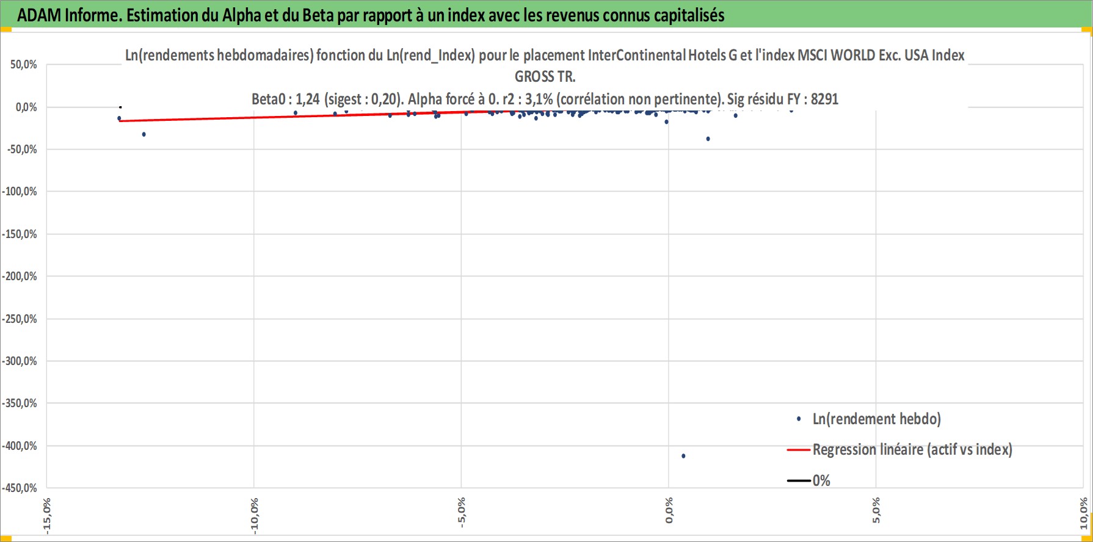Click the -300,0% y-axis label
The height and width of the screenshot is (542, 1093).
pyautogui.click(x=20, y=361)
